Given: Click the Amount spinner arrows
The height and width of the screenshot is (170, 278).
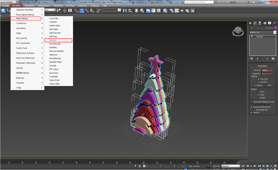Looking at the screenshot, I should (272, 70).
